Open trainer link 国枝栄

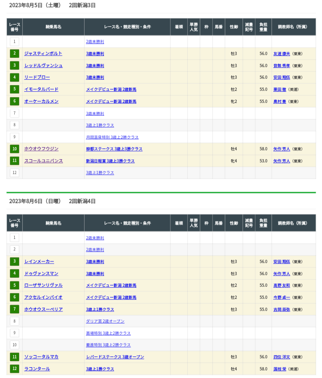tap(280, 369)
